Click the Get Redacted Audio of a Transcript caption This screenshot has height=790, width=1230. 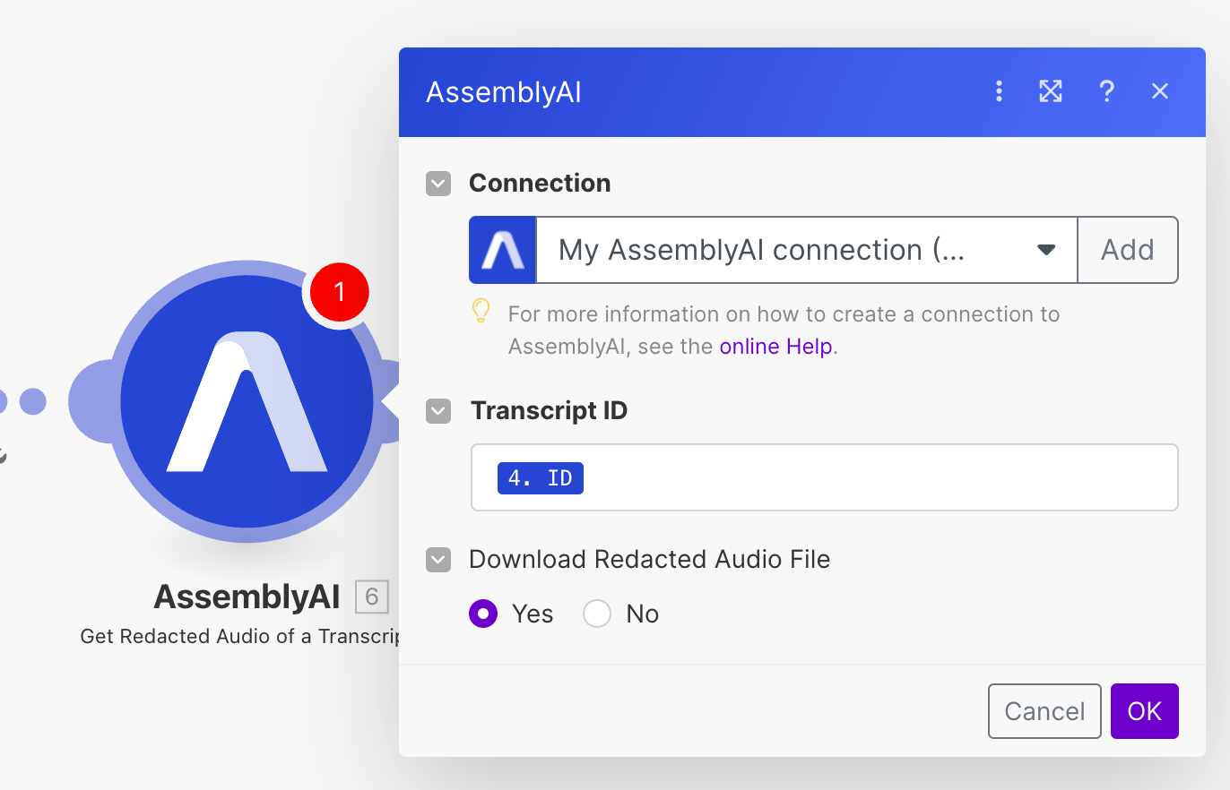coord(239,636)
